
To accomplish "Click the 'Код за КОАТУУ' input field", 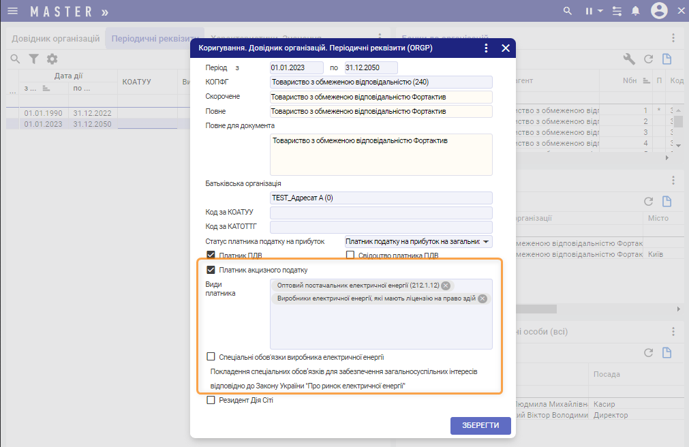I will 380,213.
